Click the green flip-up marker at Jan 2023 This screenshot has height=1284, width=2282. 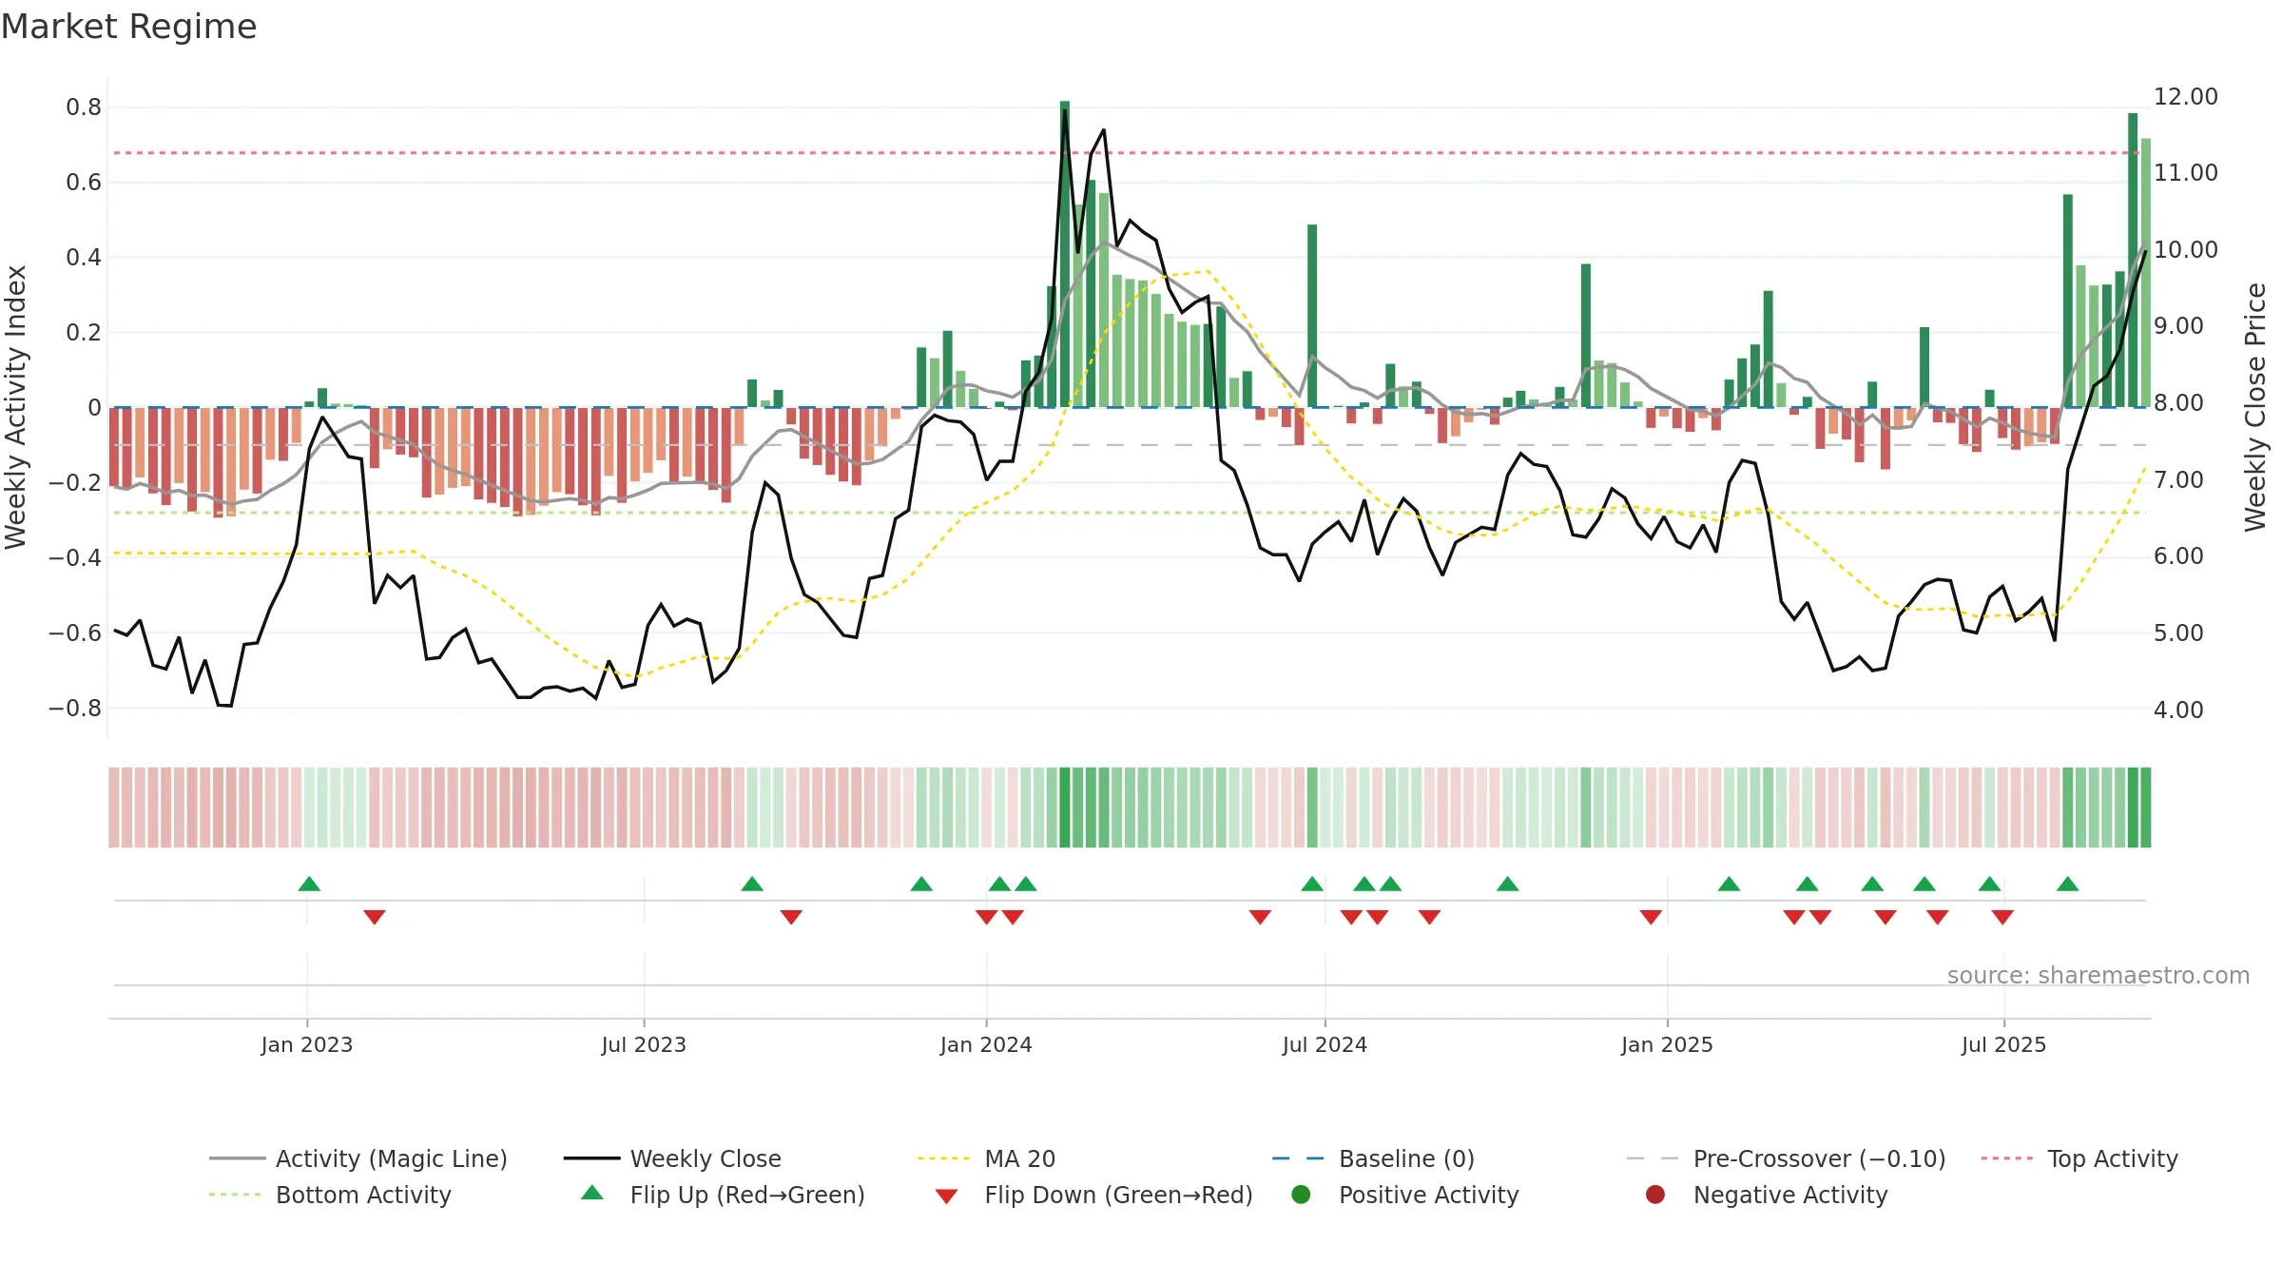tap(309, 884)
